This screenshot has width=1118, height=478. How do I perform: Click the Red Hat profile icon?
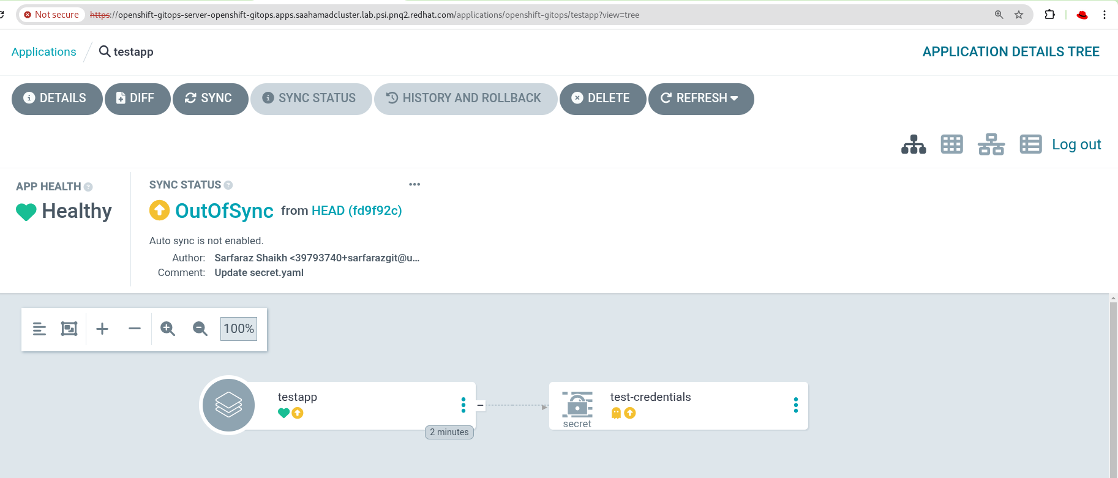click(x=1082, y=15)
